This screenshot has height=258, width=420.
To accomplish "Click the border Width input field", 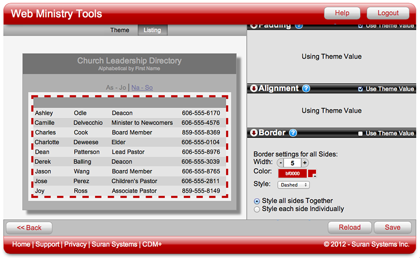I will 292,163.
